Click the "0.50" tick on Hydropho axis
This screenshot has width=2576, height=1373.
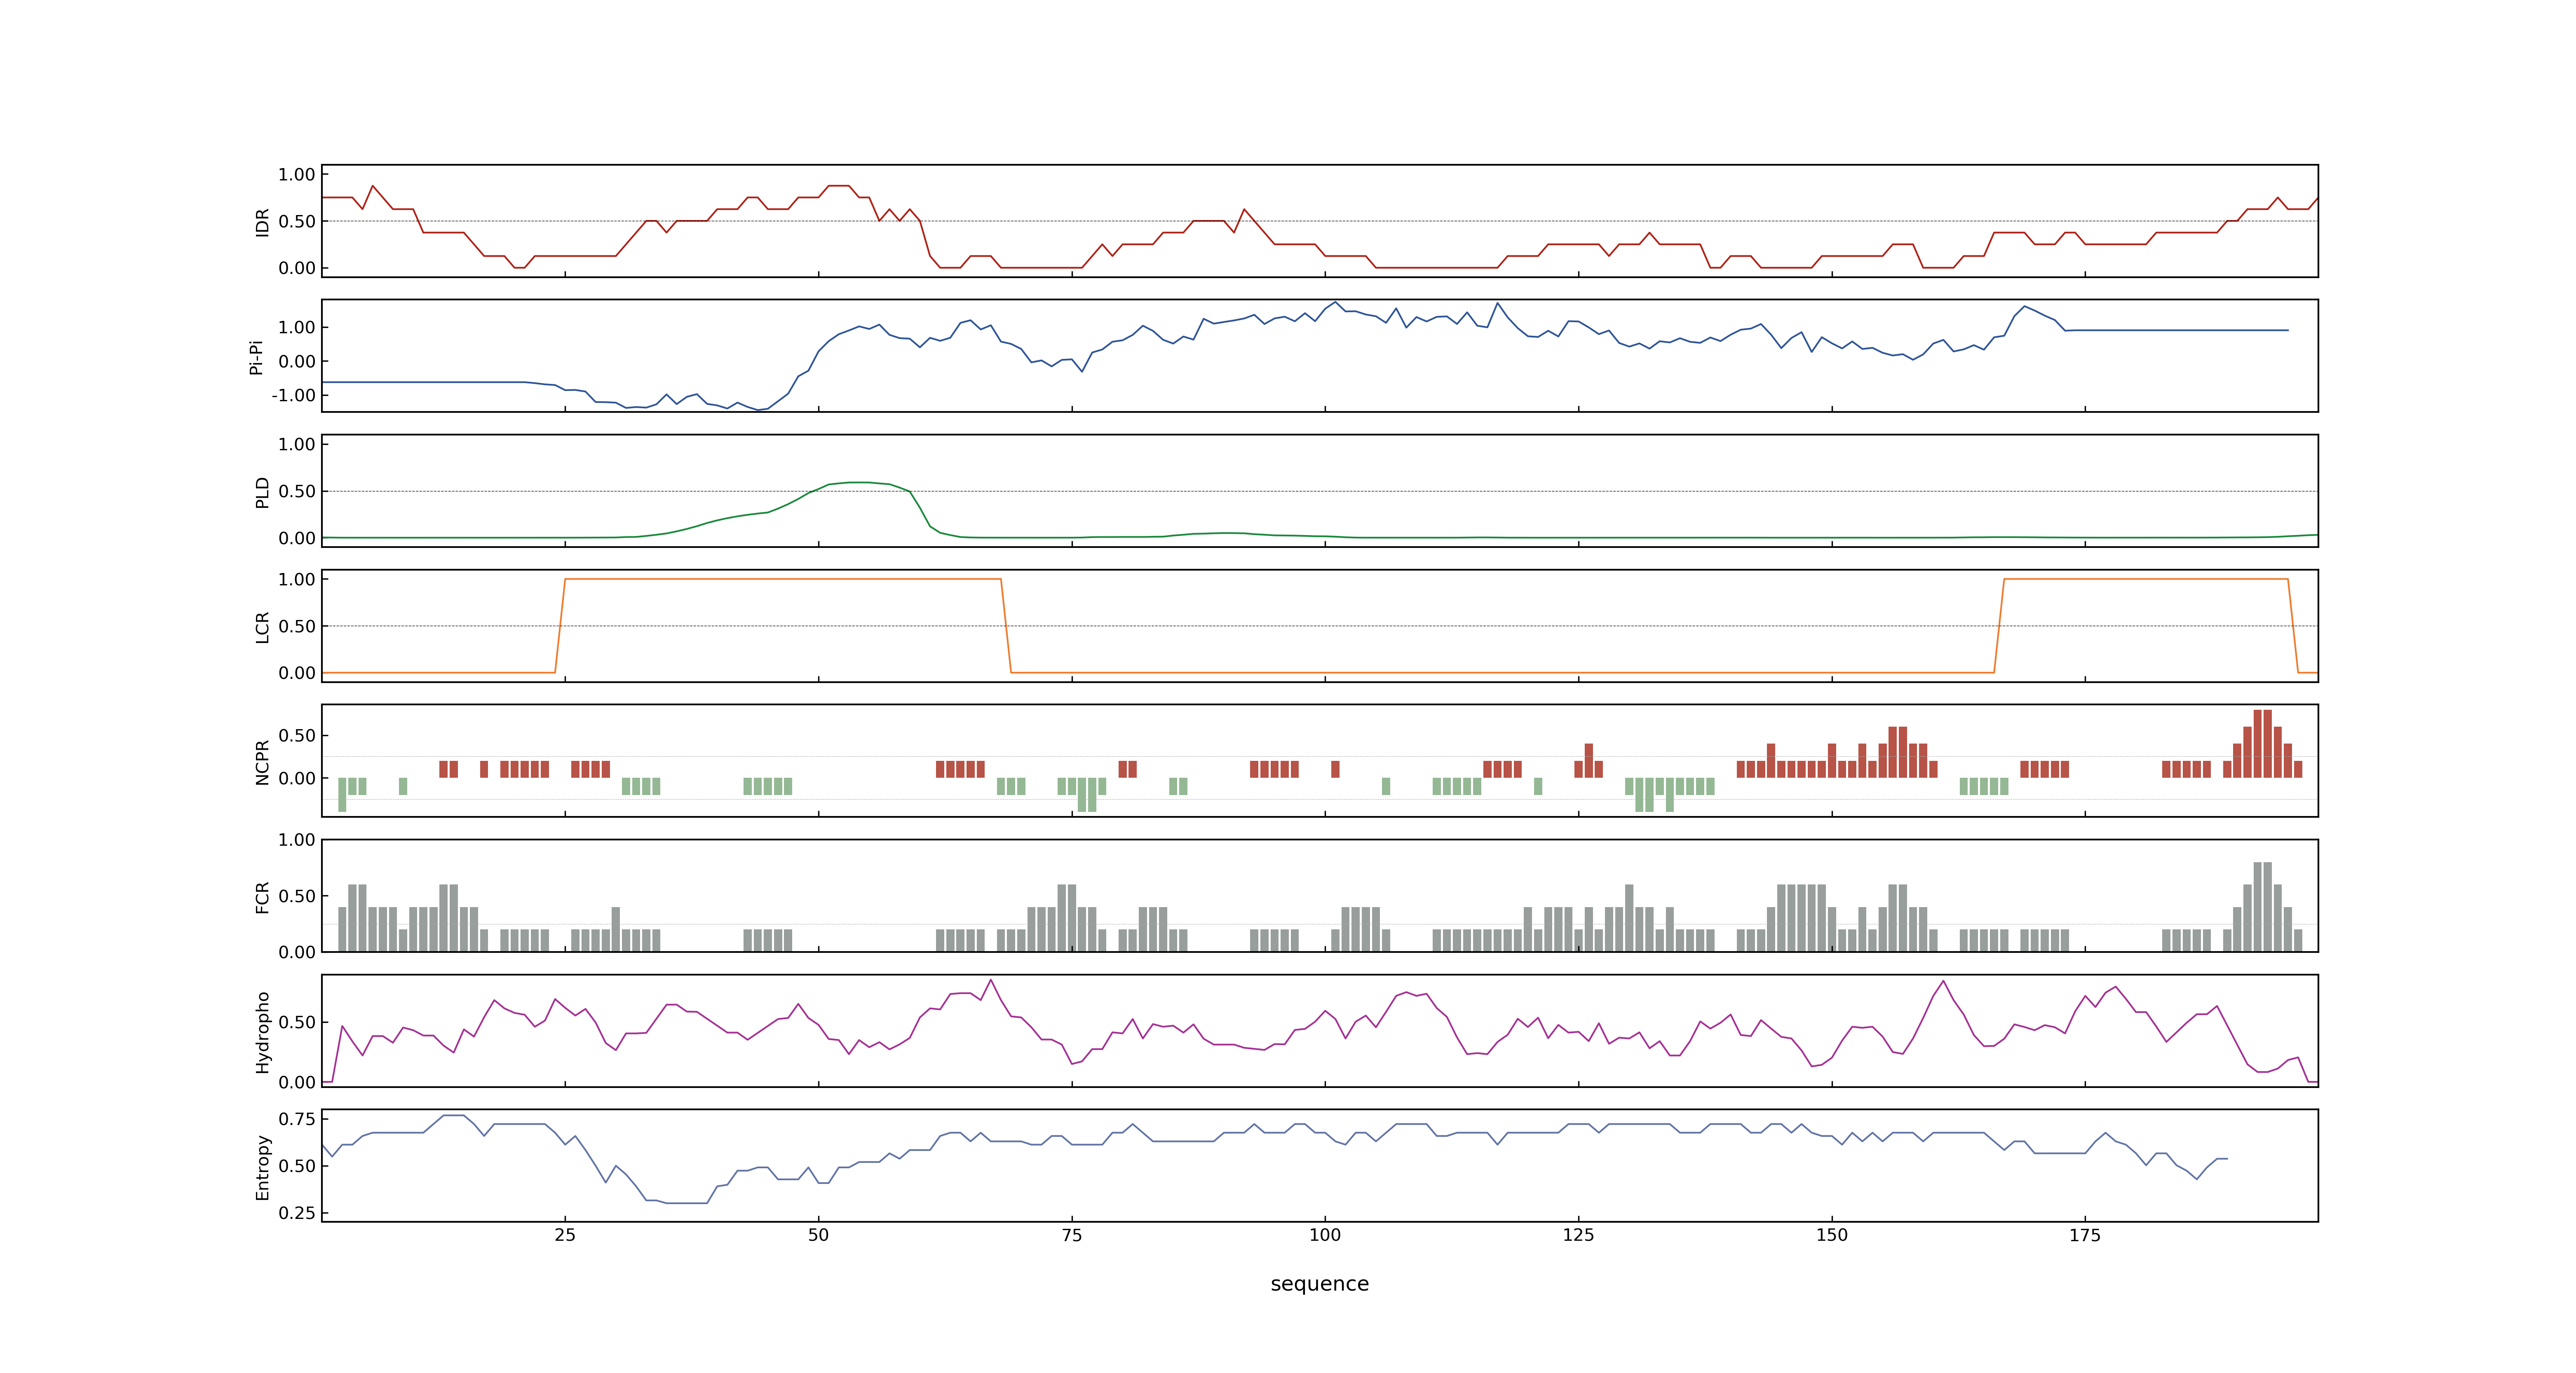tap(297, 1022)
